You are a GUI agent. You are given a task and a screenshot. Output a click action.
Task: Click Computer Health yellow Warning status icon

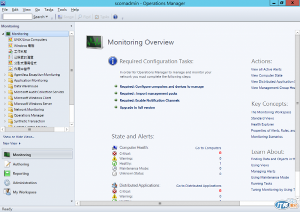pos(114,159)
